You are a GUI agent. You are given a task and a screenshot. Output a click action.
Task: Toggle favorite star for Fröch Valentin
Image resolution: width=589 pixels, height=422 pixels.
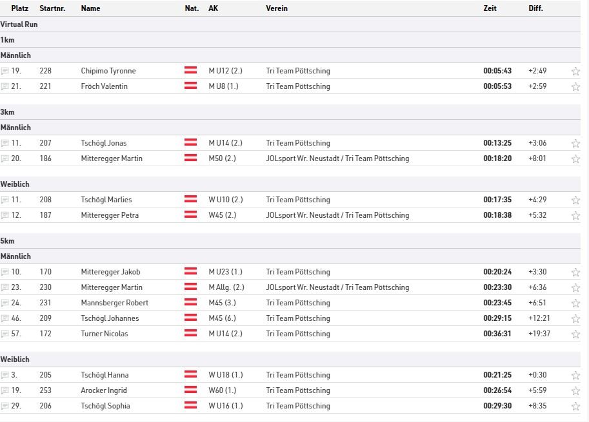point(575,86)
